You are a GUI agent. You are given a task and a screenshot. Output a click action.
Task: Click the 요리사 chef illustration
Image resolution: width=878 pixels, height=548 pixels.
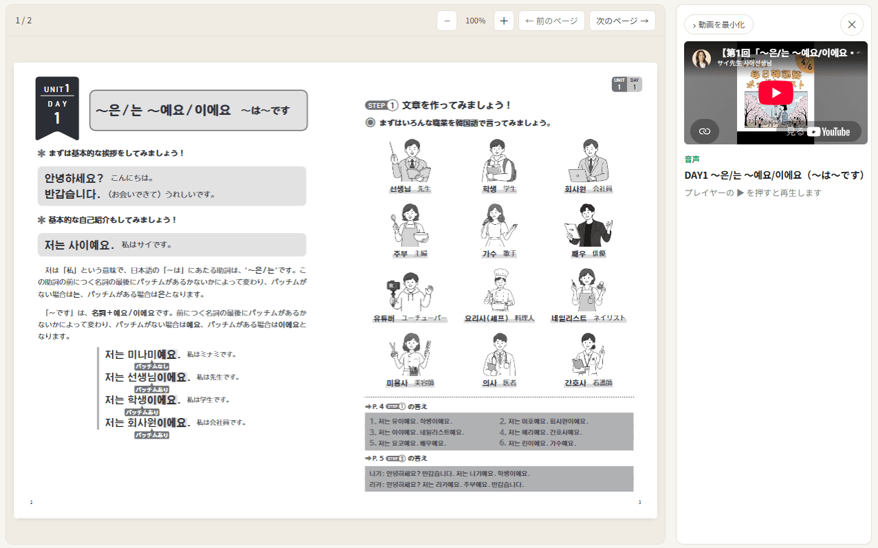pos(499,291)
